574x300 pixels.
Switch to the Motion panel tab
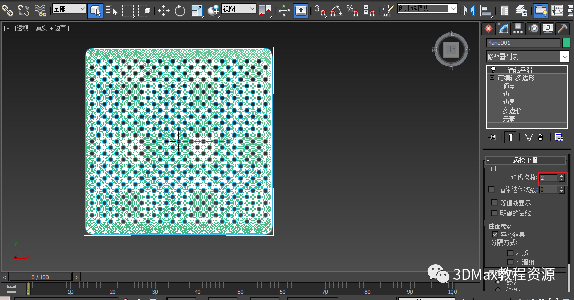click(533, 29)
